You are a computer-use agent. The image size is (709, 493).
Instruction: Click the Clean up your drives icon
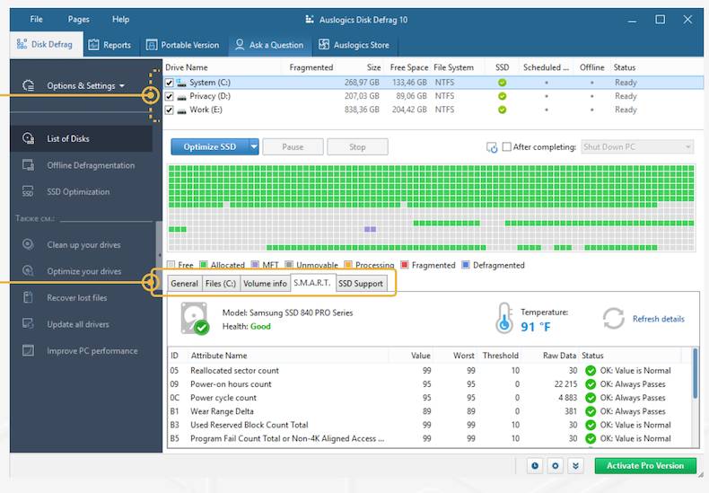(28, 244)
